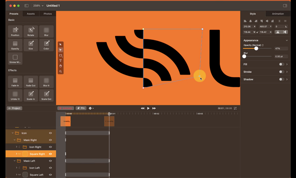Apply the Size preset
The image size is (296, 178).
pyautogui.click(x=31, y=45)
